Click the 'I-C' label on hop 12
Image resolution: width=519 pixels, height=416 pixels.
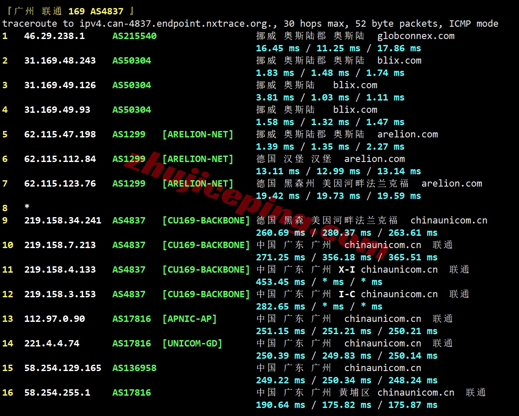pyautogui.click(x=347, y=294)
